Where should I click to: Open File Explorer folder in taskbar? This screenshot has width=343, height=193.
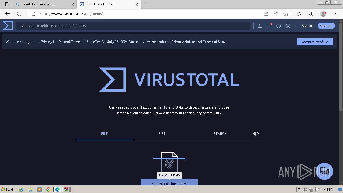pyautogui.click(x=30, y=190)
